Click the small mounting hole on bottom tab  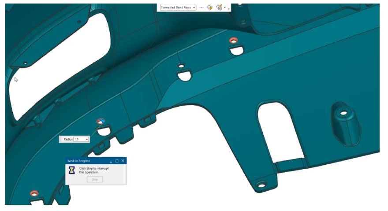point(261,185)
